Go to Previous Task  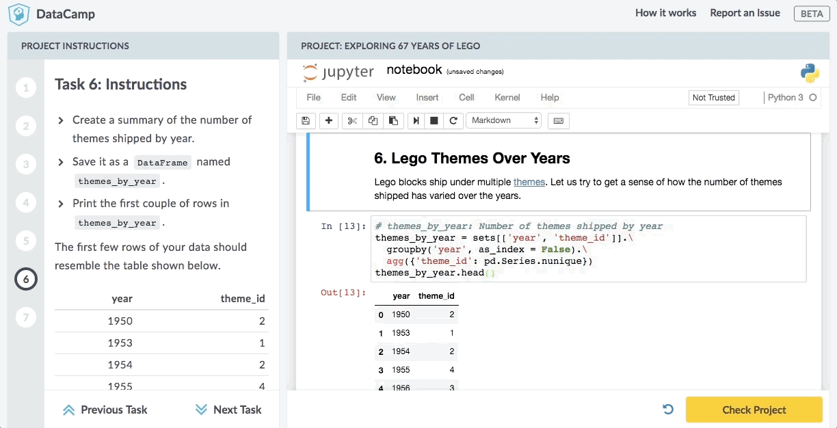coord(105,410)
